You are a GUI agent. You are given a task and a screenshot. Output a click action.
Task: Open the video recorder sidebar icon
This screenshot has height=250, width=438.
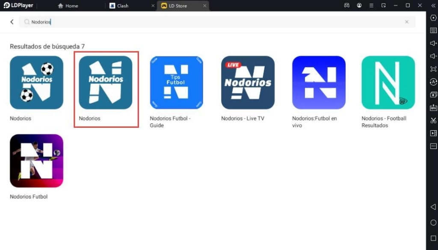pyautogui.click(x=433, y=133)
